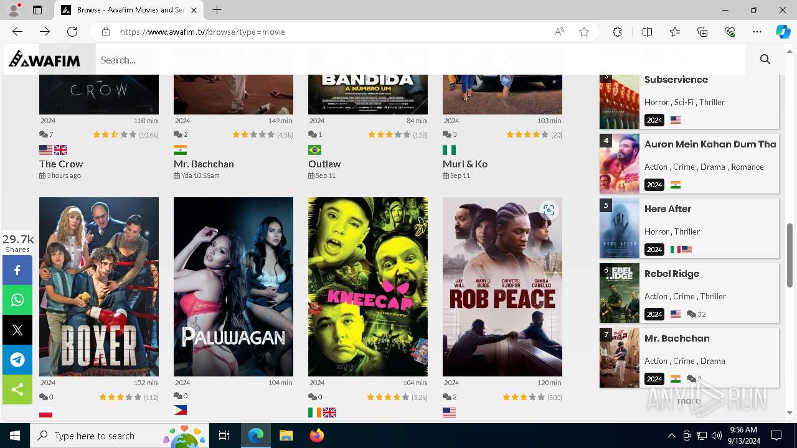Open Mr. Bachchan movie title in grid
The width and height of the screenshot is (797, 448).
[x=204, y=164]
